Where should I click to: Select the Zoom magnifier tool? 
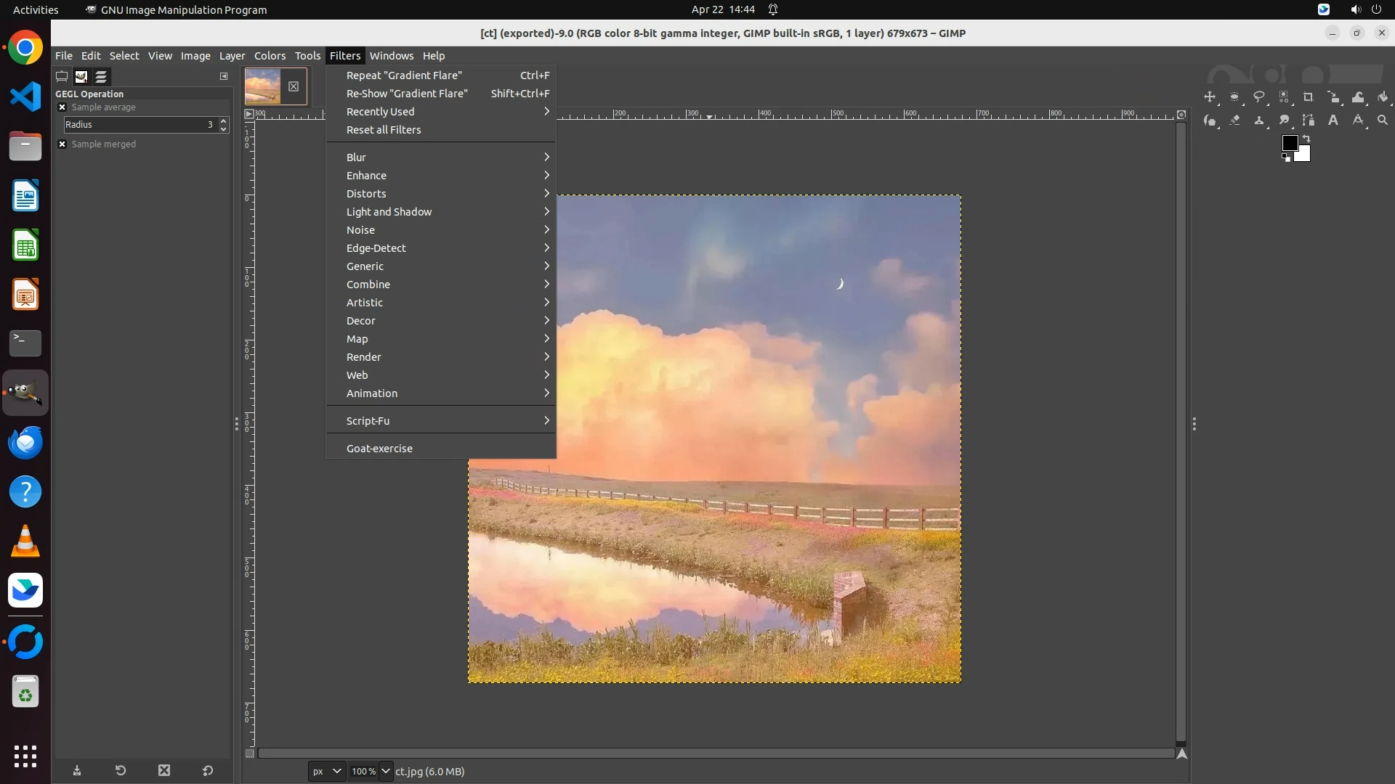[x=1383, y=121]
